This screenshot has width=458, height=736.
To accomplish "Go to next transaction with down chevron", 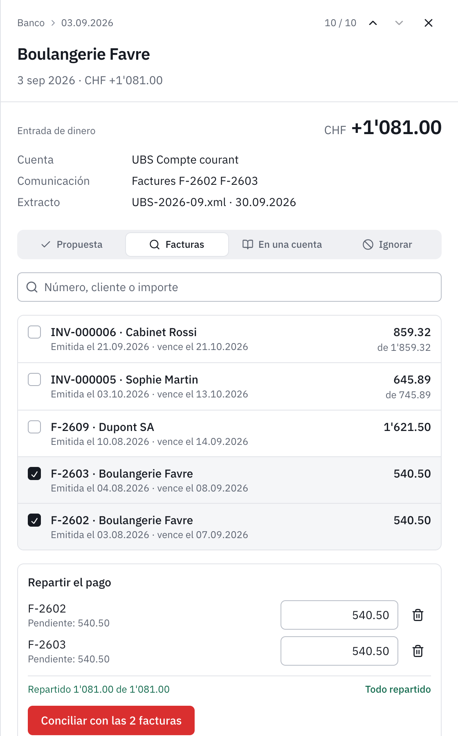I will coord(399,23).
